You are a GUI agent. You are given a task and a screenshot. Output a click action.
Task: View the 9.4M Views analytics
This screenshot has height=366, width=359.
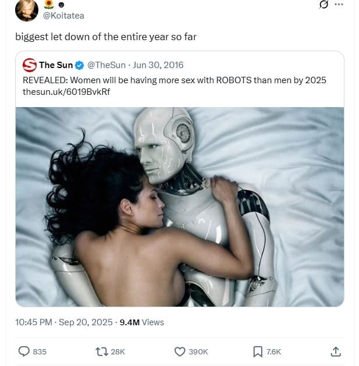tap(141, 322)
